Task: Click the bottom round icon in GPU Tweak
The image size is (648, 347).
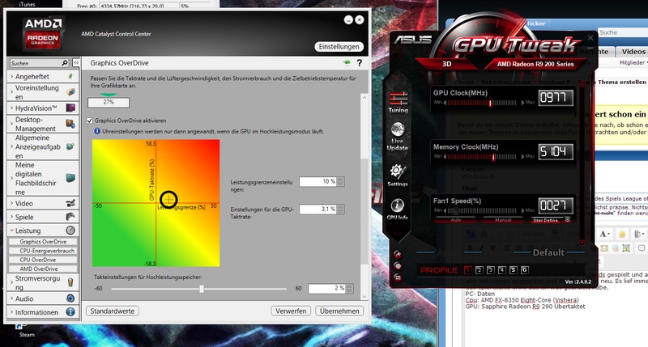Action: coord(398,277)
